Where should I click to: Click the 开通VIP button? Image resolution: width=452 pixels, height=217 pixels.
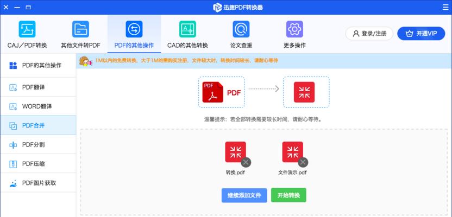click(421, 34)
